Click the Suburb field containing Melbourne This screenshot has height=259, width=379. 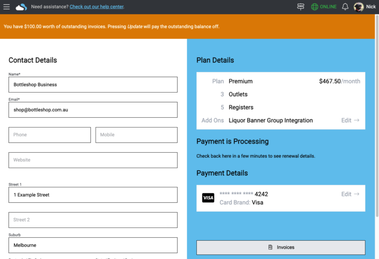coord(93,245)
